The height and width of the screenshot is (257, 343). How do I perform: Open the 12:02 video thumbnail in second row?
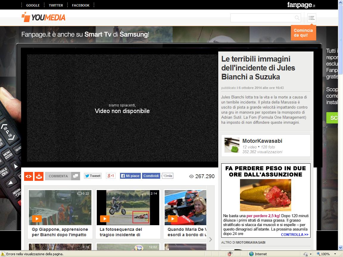click(128, 247)
